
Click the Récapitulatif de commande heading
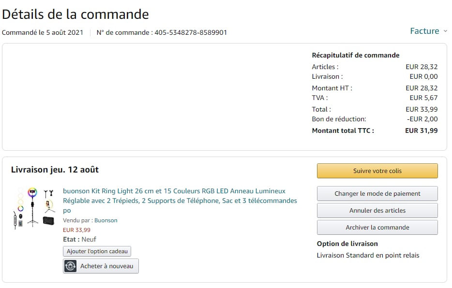tap(355, 55)
